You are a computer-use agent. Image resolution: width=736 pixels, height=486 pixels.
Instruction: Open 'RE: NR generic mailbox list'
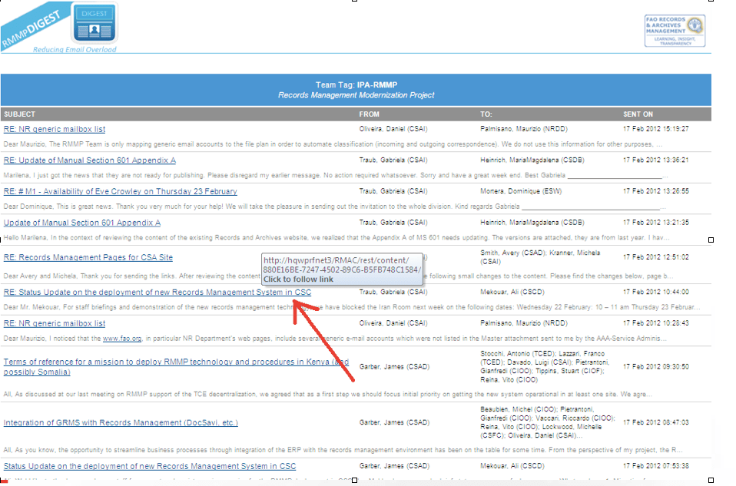click(54, 128)
